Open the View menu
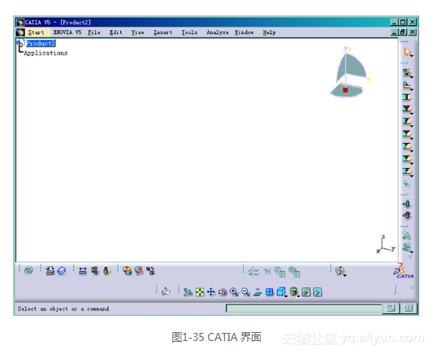The height and width of the screenshot is (354, 433). [x=138, y=32]
